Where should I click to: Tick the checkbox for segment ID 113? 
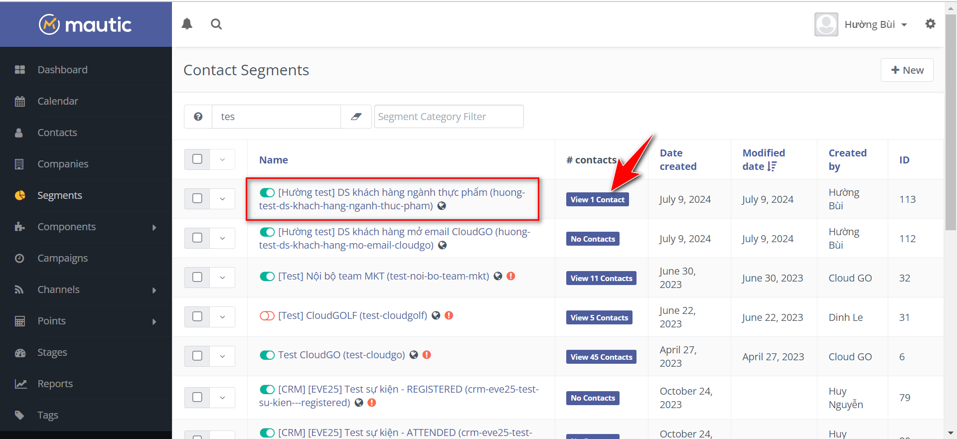click(197, 199)
